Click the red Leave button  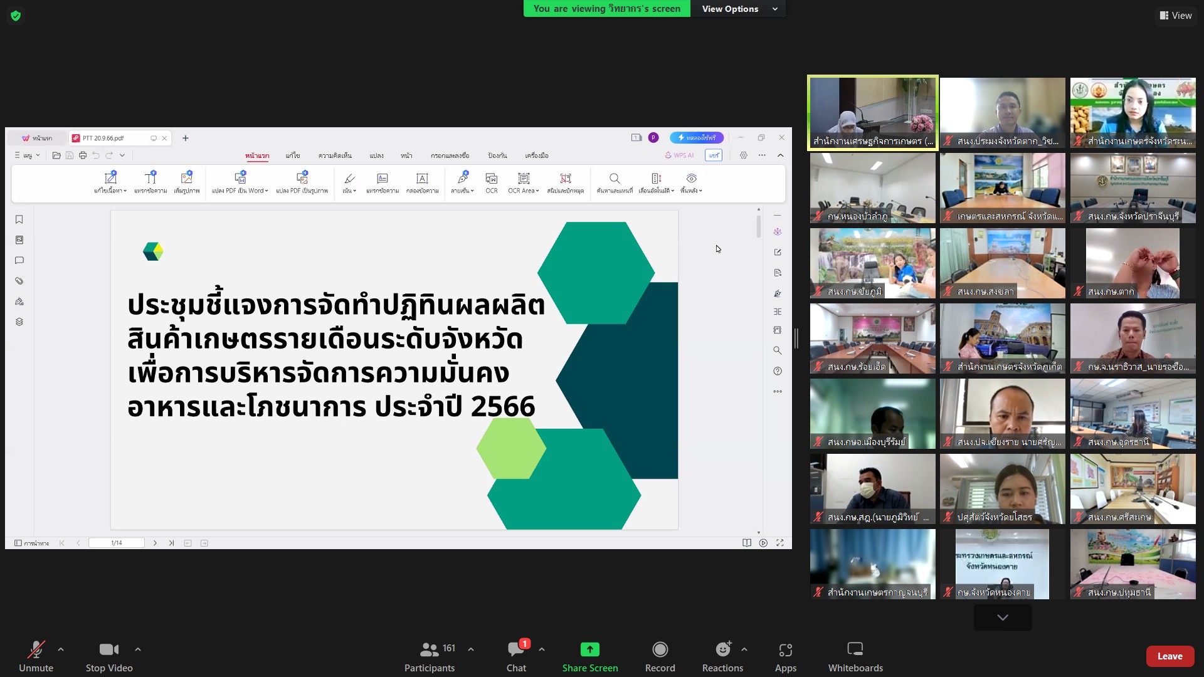click(x=1170, y=656)
